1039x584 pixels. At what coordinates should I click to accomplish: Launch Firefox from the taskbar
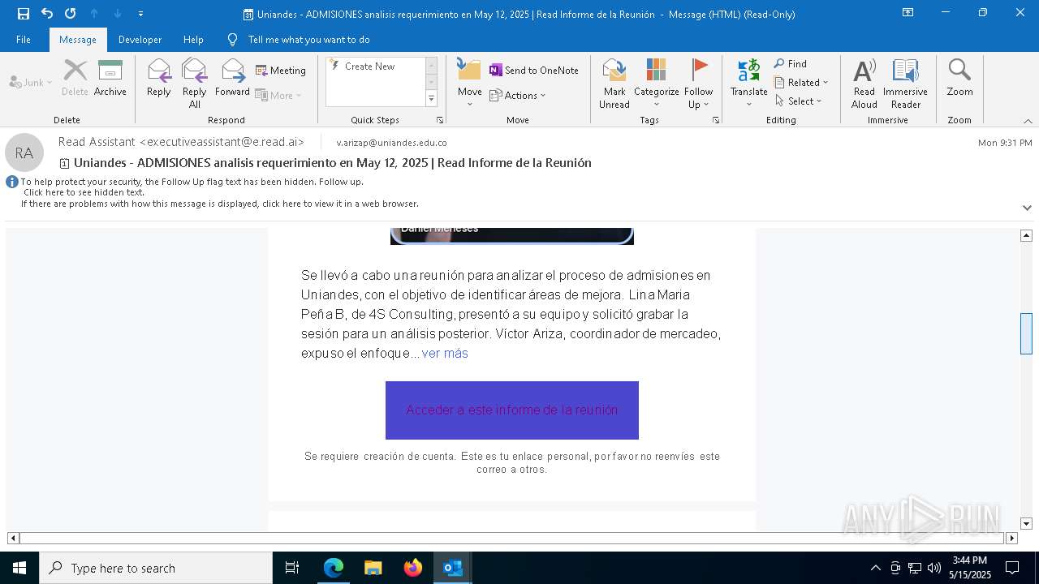coord(412,568)
